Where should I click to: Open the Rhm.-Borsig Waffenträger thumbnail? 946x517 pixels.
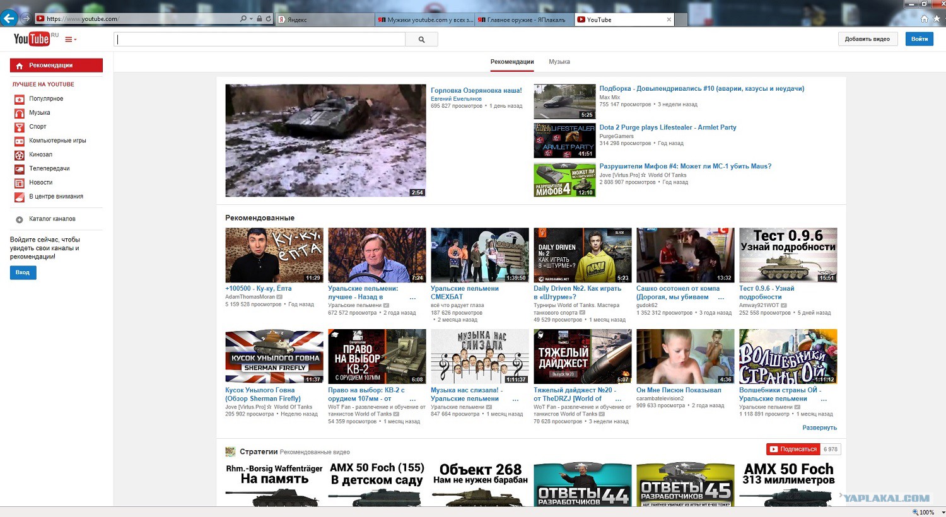click(x=274, y=484)
